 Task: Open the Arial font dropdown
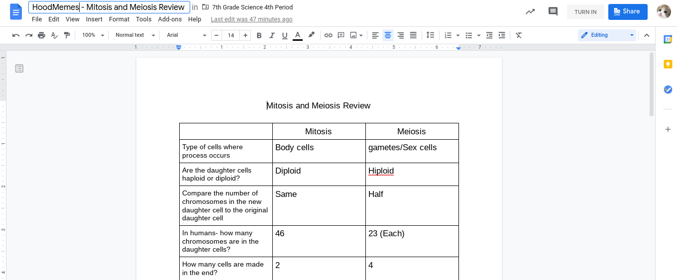[x=186, y=35]
